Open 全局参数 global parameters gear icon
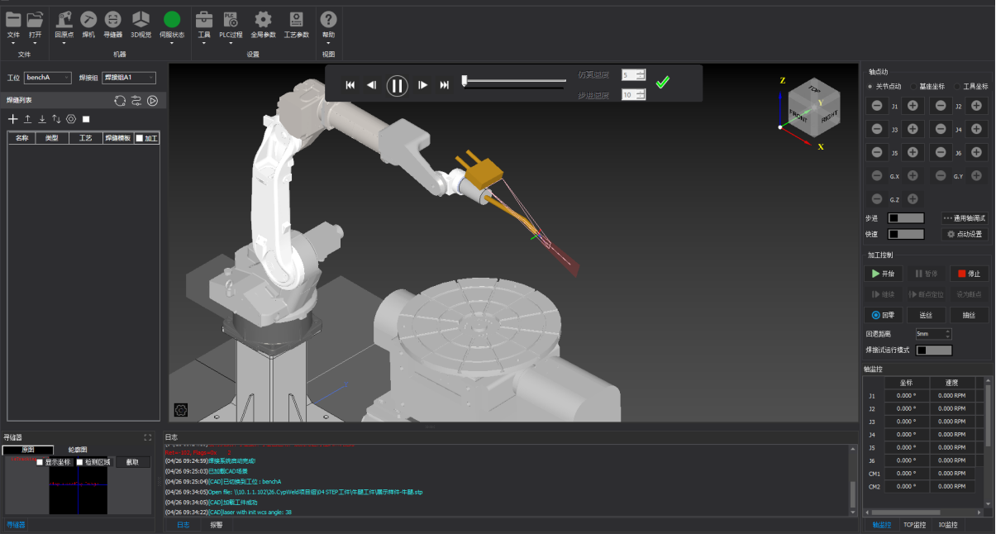The image size is (996, 534). [263, 20]
